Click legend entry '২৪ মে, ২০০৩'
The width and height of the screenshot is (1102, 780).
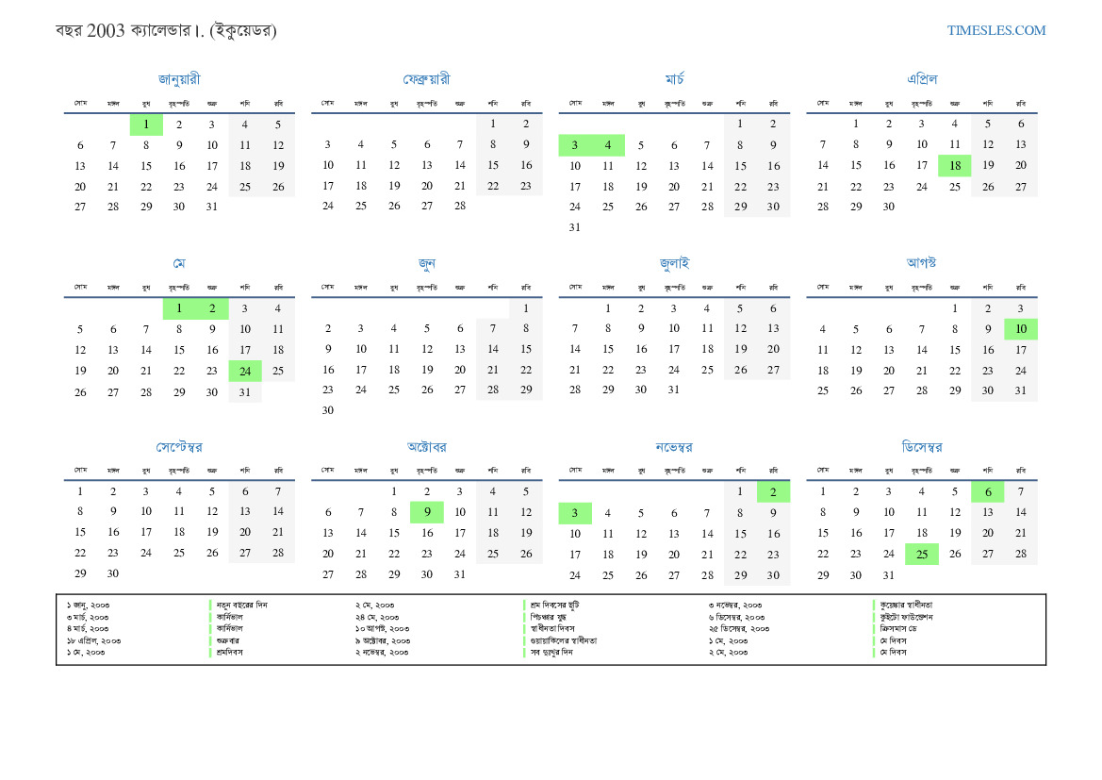[x=377, y=617]
